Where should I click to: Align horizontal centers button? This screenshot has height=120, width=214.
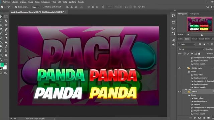click(x=72, y=7)
